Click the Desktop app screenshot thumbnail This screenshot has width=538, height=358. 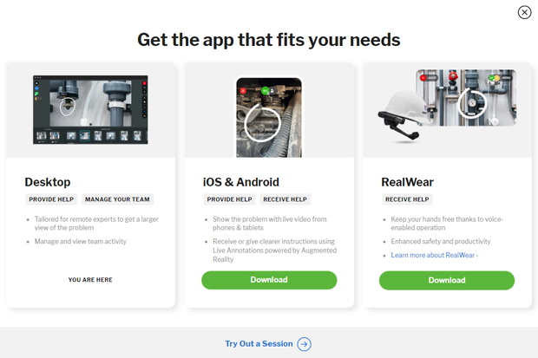click(90, 109)
